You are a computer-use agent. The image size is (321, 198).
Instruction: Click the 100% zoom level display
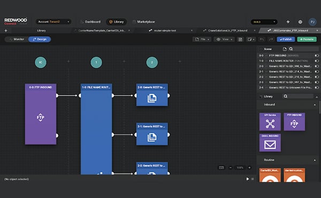[240, 168]
